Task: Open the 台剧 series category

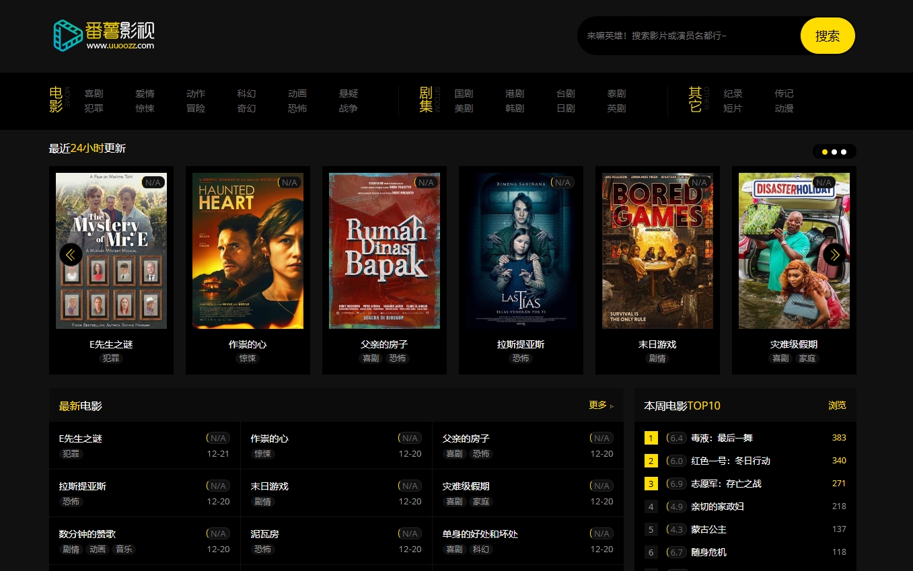Action: tap(566, 93)
